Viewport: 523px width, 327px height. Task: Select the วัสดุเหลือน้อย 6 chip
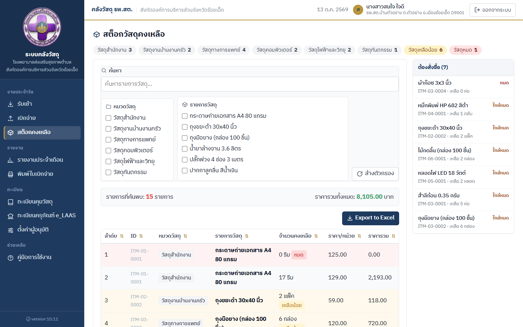click(x=425, y=50)
